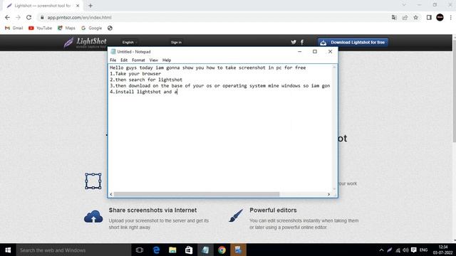The width and height of the screenshot is (456, 256).
Task: Click the globe bookmark icon
Action: (110, 28)
